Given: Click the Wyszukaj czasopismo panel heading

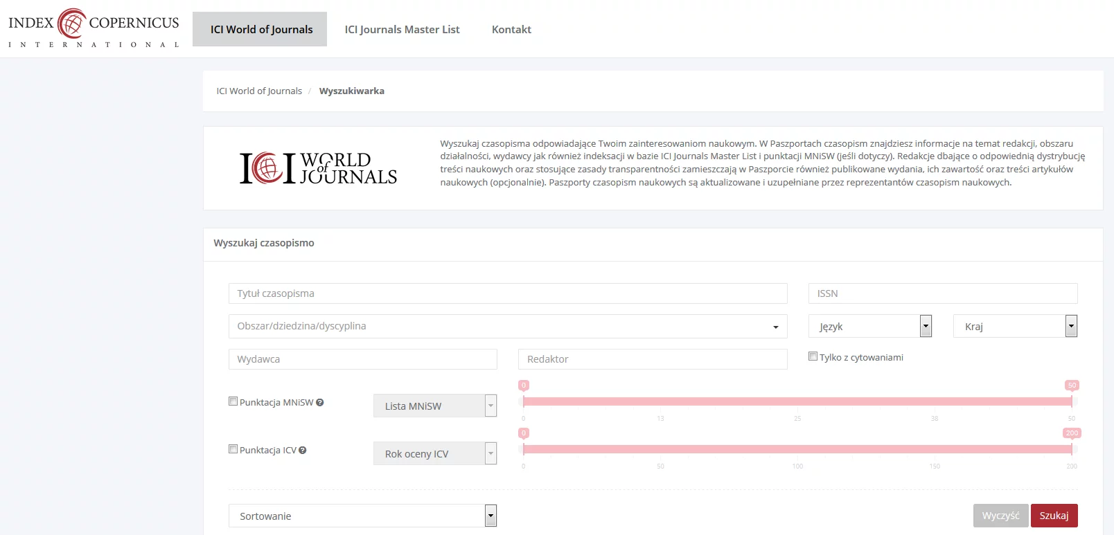Looking at the screenshot, I should pos(264,243).
